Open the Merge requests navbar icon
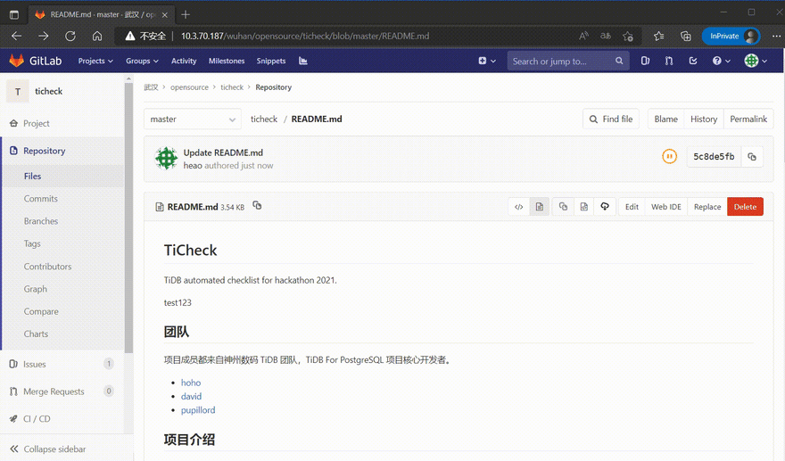Screen dimensions: 785x461 pos(669,61)
